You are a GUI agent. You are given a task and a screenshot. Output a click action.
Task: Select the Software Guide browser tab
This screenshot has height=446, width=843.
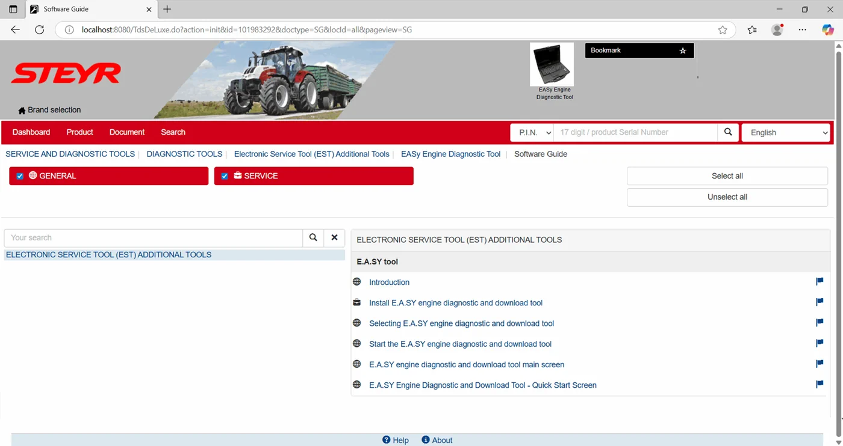[90, 9]
